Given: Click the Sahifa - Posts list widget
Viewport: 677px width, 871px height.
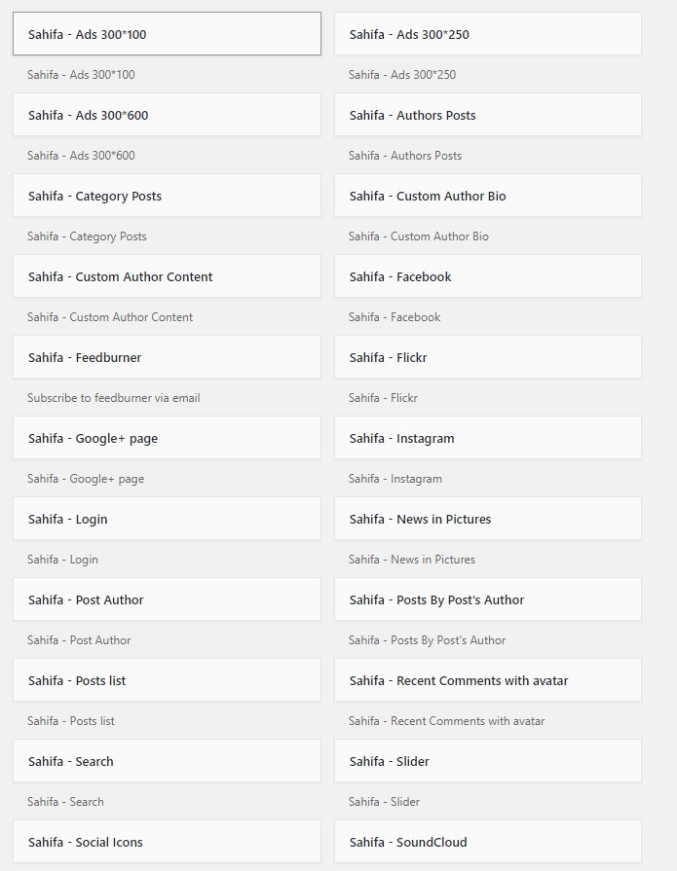Looking at the screenshot, I should click(167, 680).
